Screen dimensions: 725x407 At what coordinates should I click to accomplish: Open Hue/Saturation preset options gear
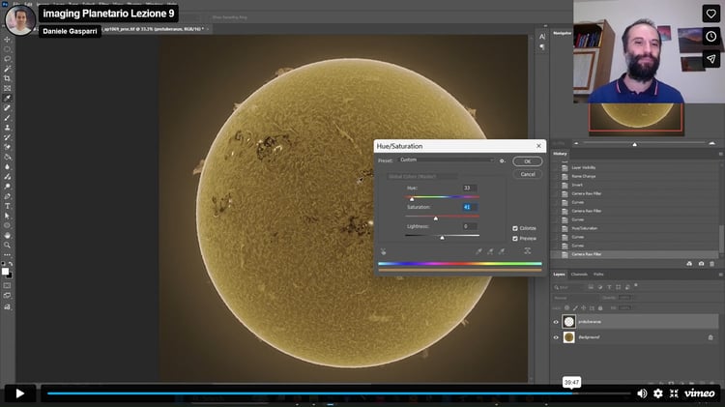click(x=502, y=160)
